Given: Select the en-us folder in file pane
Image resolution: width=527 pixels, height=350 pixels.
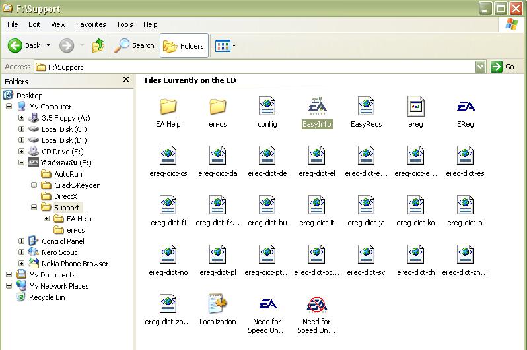Looking at the screenshot, I should pyautogui.click(x=217, y=106).
